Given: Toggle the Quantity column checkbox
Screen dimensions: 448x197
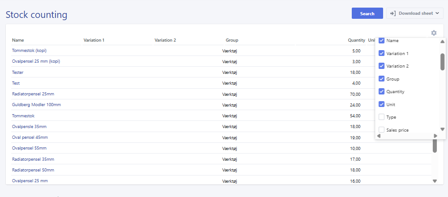Looking at the screenshot, I should pyautogui.click(x=382, y=91).
